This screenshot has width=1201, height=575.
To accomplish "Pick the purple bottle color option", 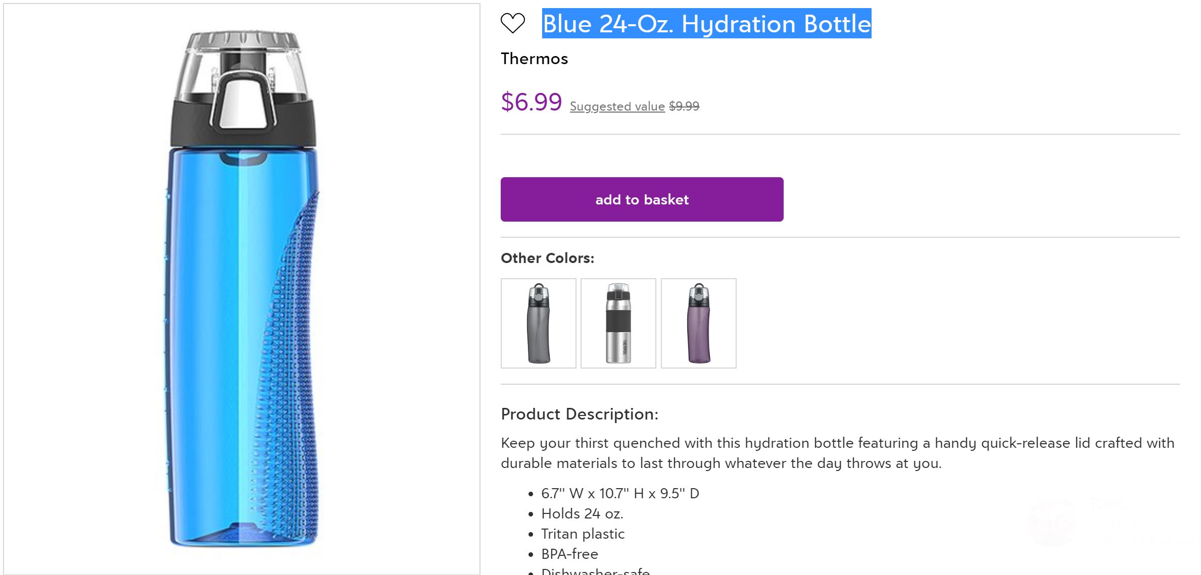I will click(x=698, y=323).
